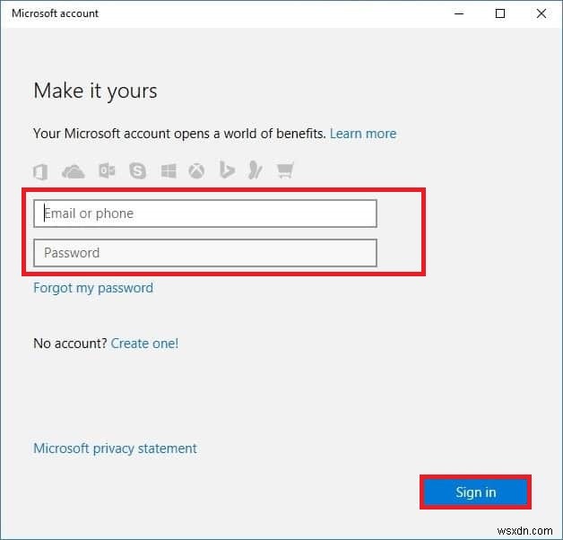Open Microsoft privacy statement link
The image size is (563, 540).
(x=115, y=449)
